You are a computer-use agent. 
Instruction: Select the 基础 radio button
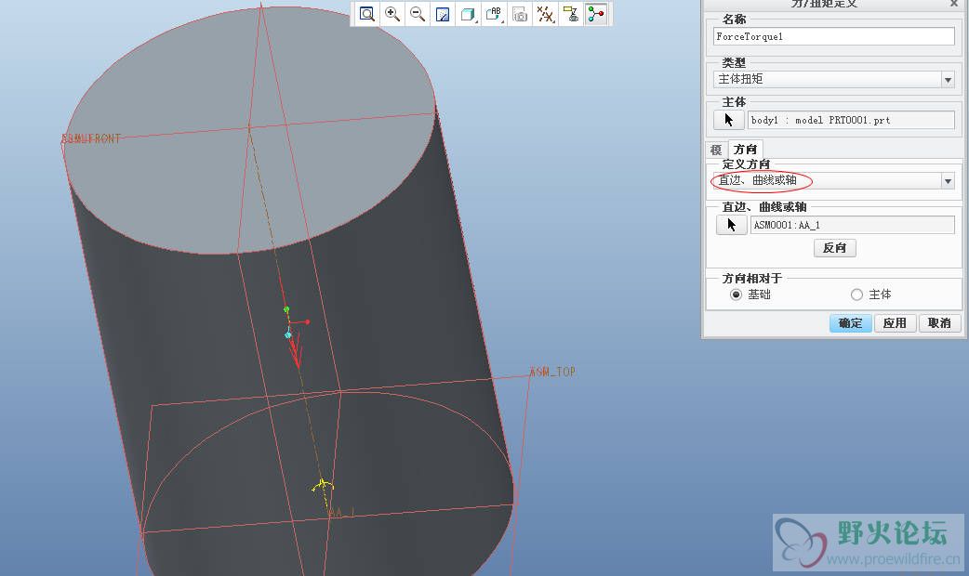736,295
